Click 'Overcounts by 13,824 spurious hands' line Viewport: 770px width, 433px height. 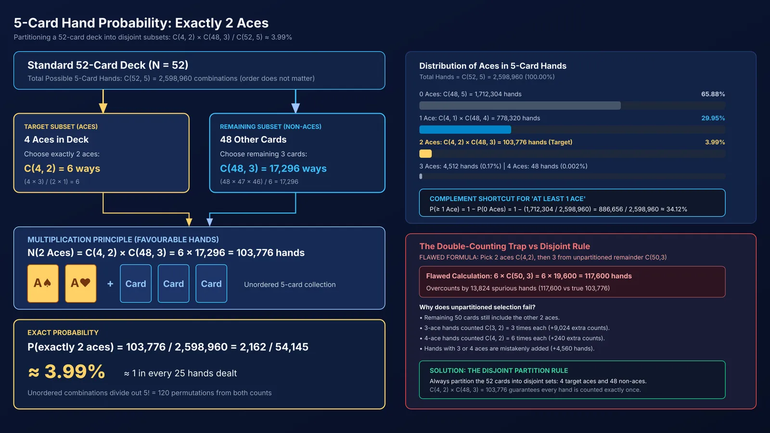click(x=518, y=288)
